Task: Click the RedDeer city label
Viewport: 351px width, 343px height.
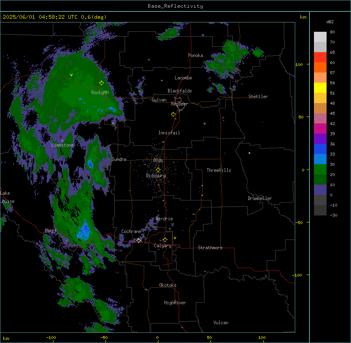Action: [x=179, y=104]
